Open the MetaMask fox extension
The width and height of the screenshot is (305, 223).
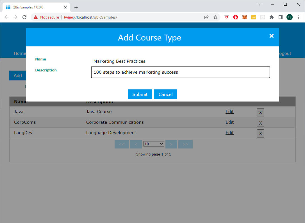(245, 17)
